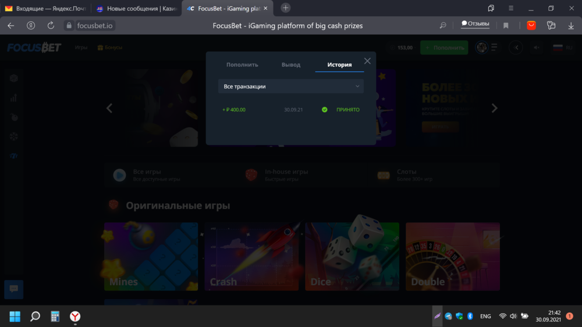Open the user avatar profile

[481, 48]
